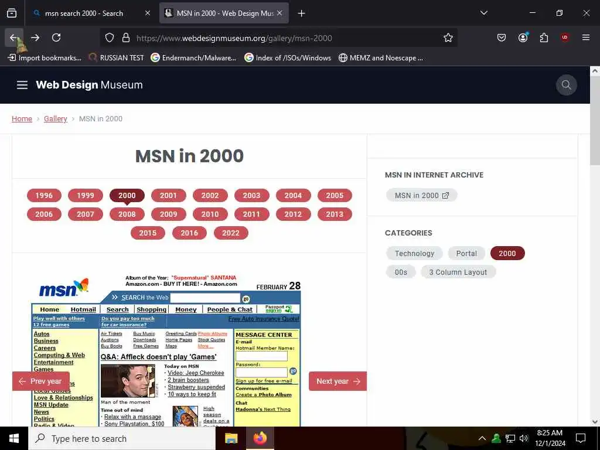The image size is (600, 450).
Task: Open the Import bookmarks shortcut
Action: [x=45, y=58]
